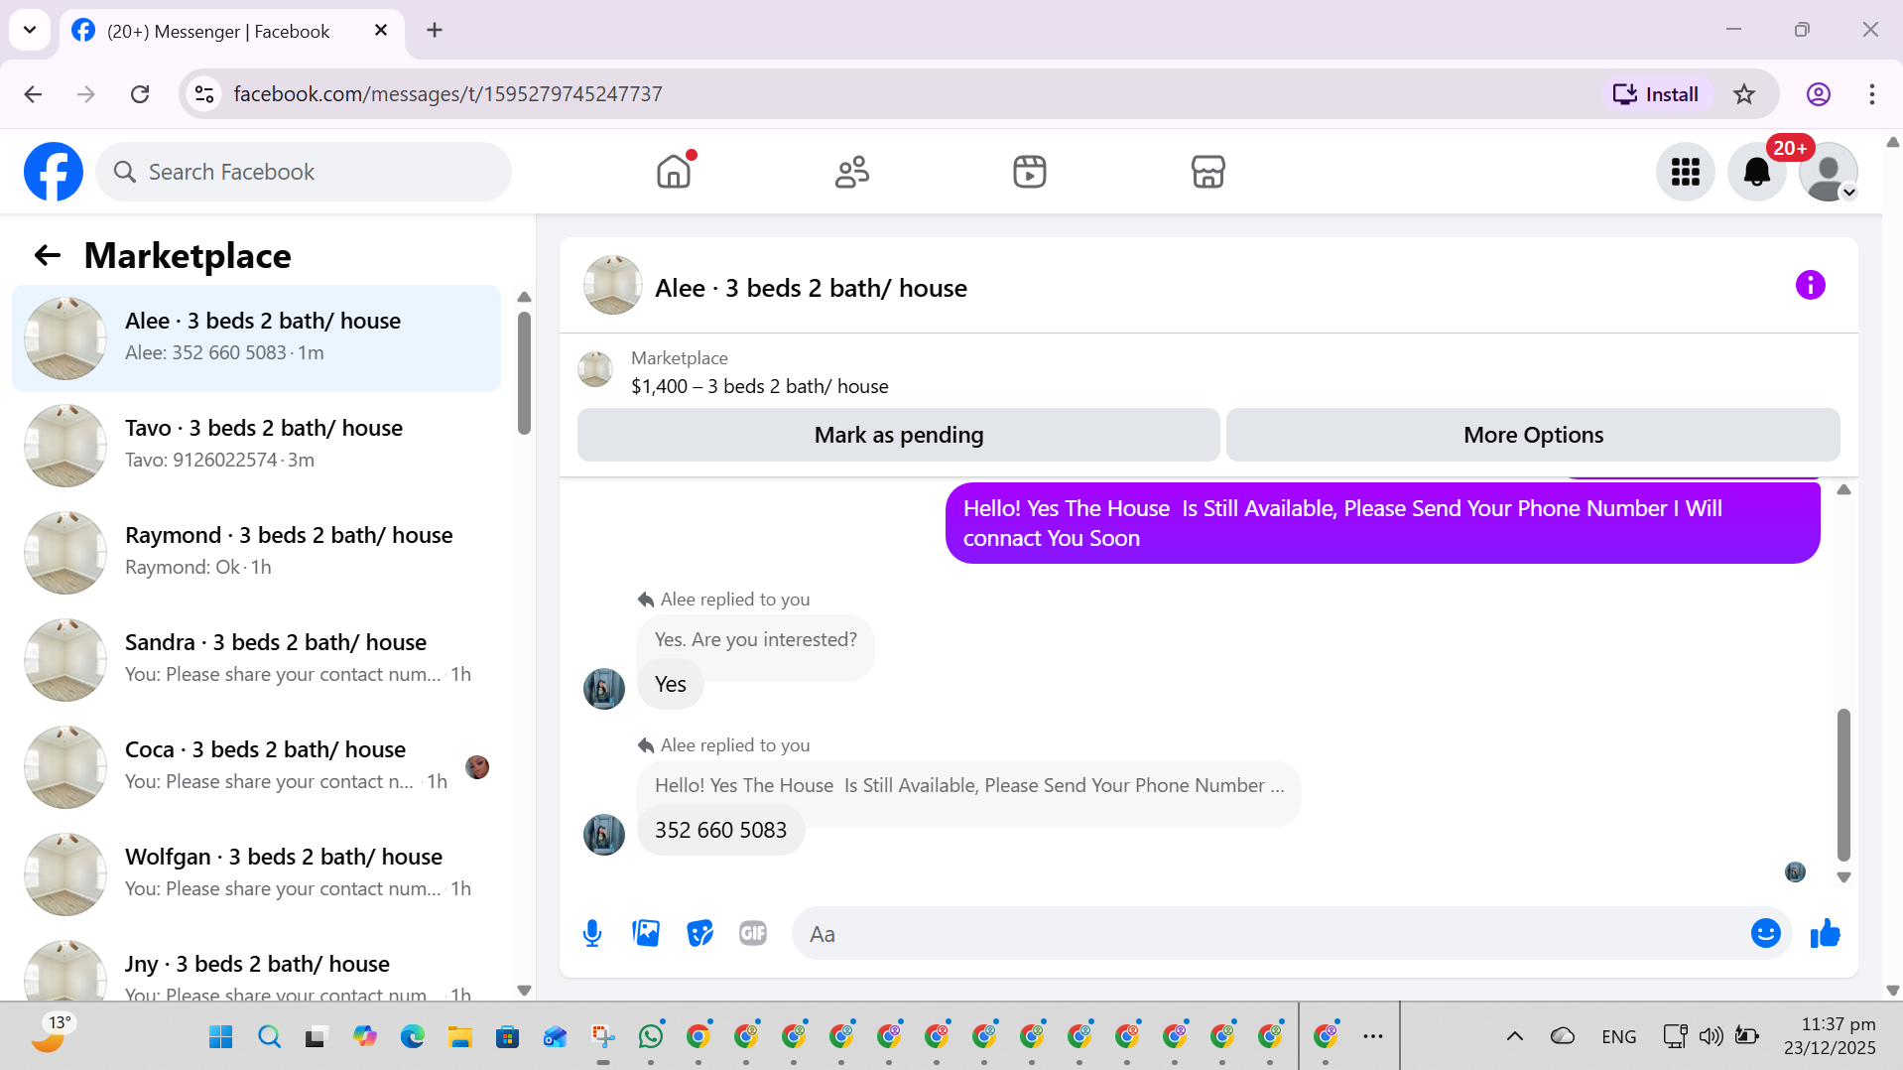Bookmark this page with star icon
Screen dimensions: 1903x1070
(x=1743, y=94)
